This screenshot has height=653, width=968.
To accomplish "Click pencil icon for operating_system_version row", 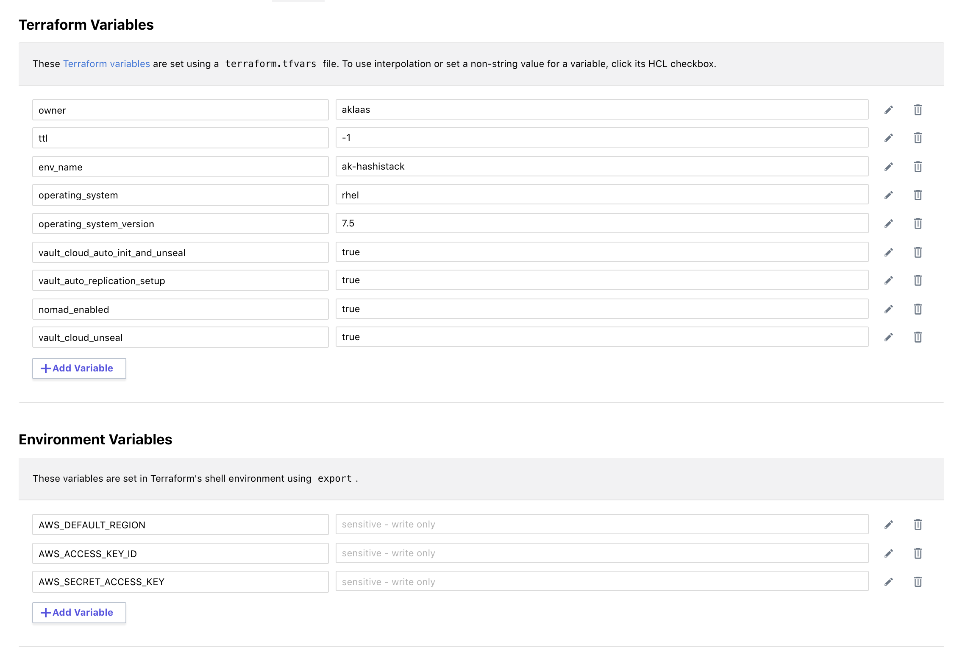I will [888, 223].
